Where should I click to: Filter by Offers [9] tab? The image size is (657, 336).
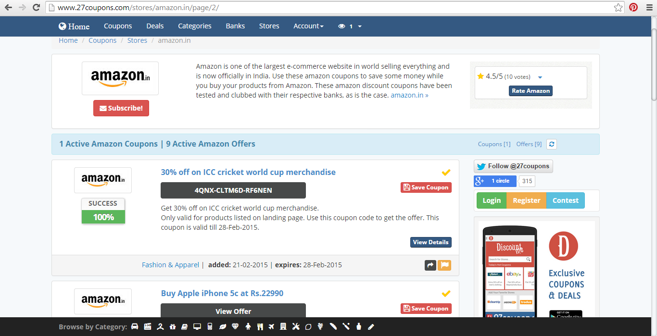click(529, 144)
